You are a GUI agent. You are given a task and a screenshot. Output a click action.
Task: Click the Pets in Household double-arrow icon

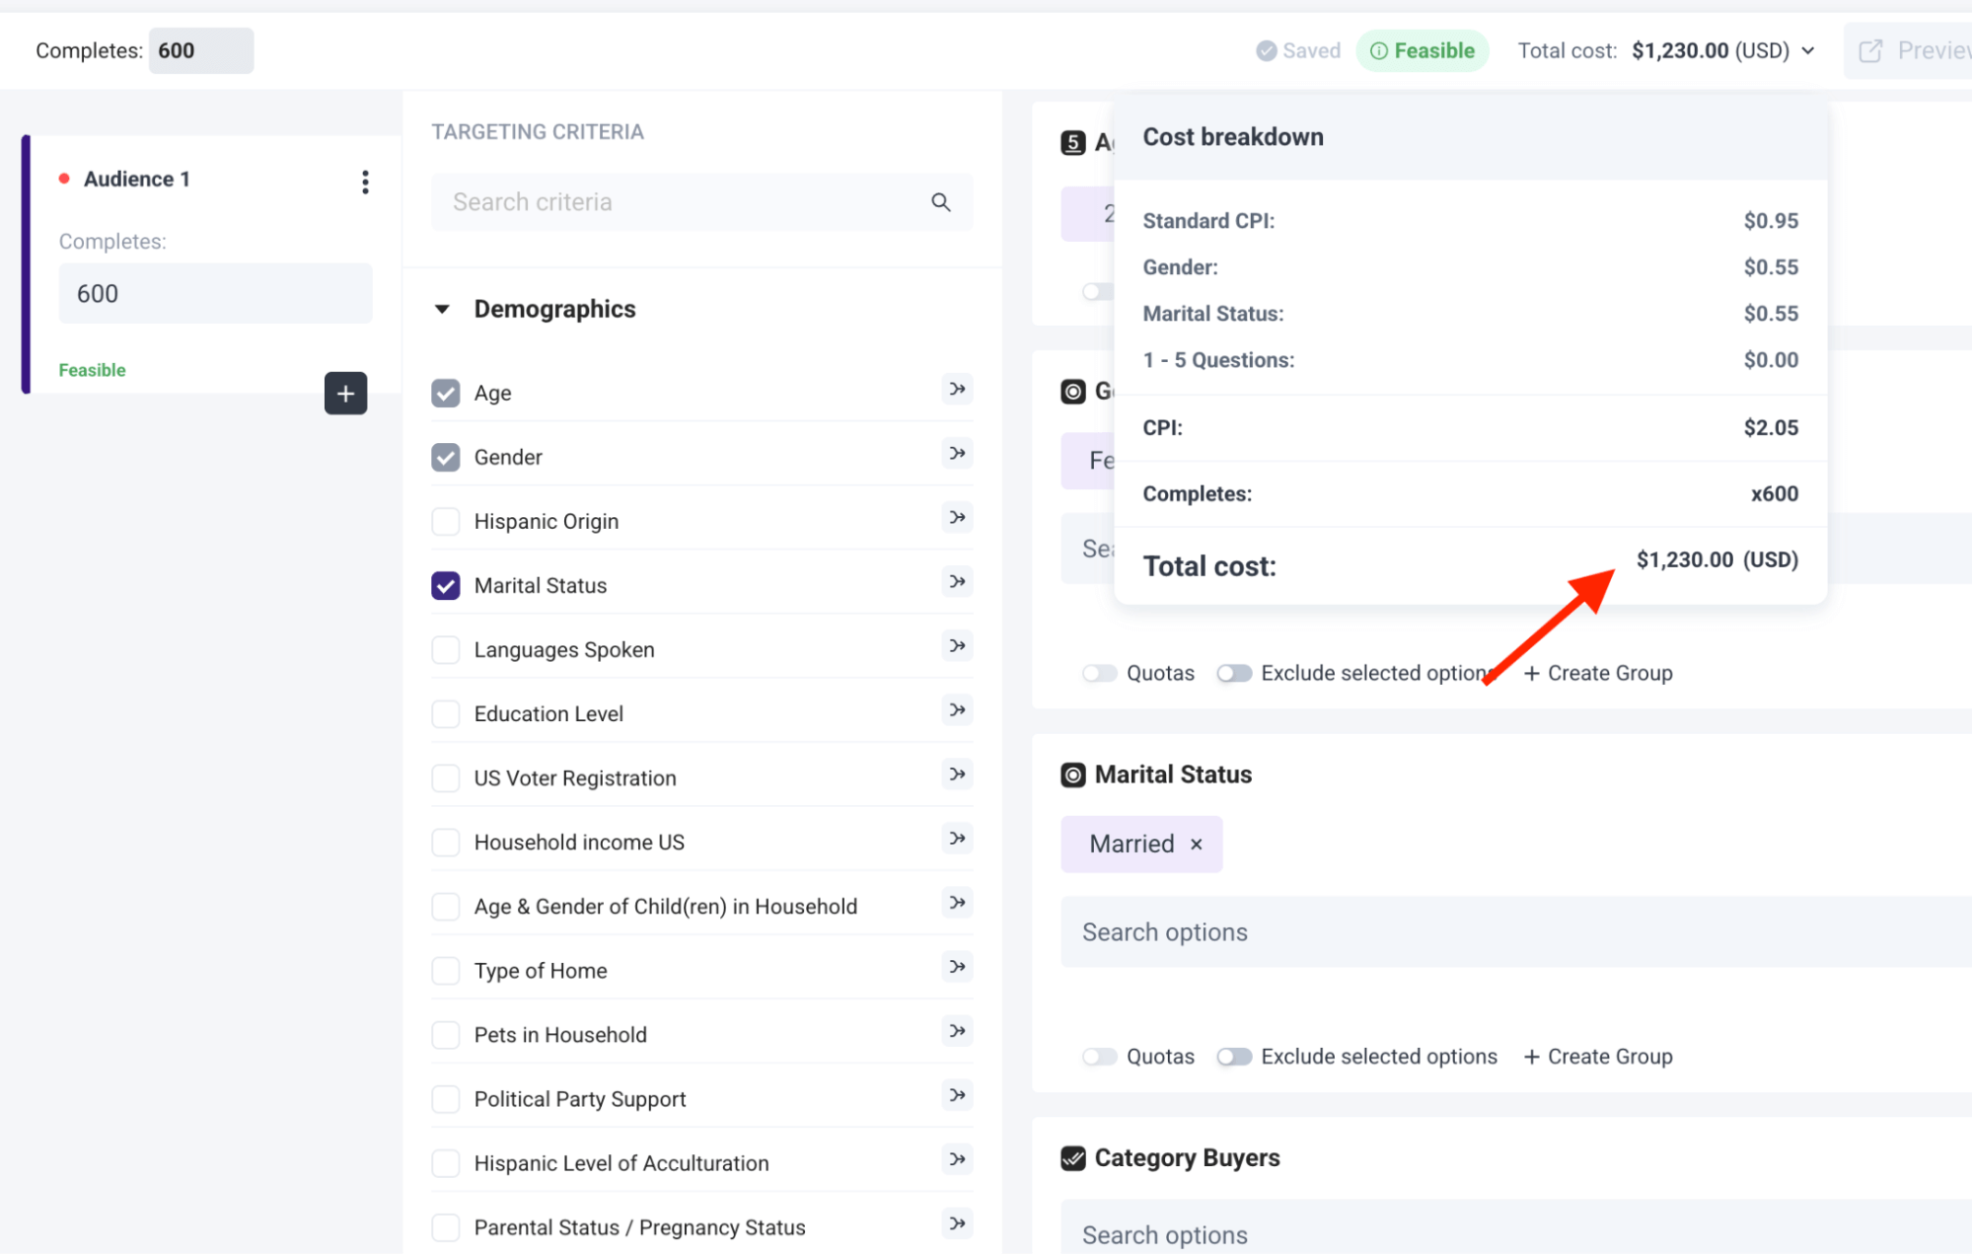tap(956, 1031)
